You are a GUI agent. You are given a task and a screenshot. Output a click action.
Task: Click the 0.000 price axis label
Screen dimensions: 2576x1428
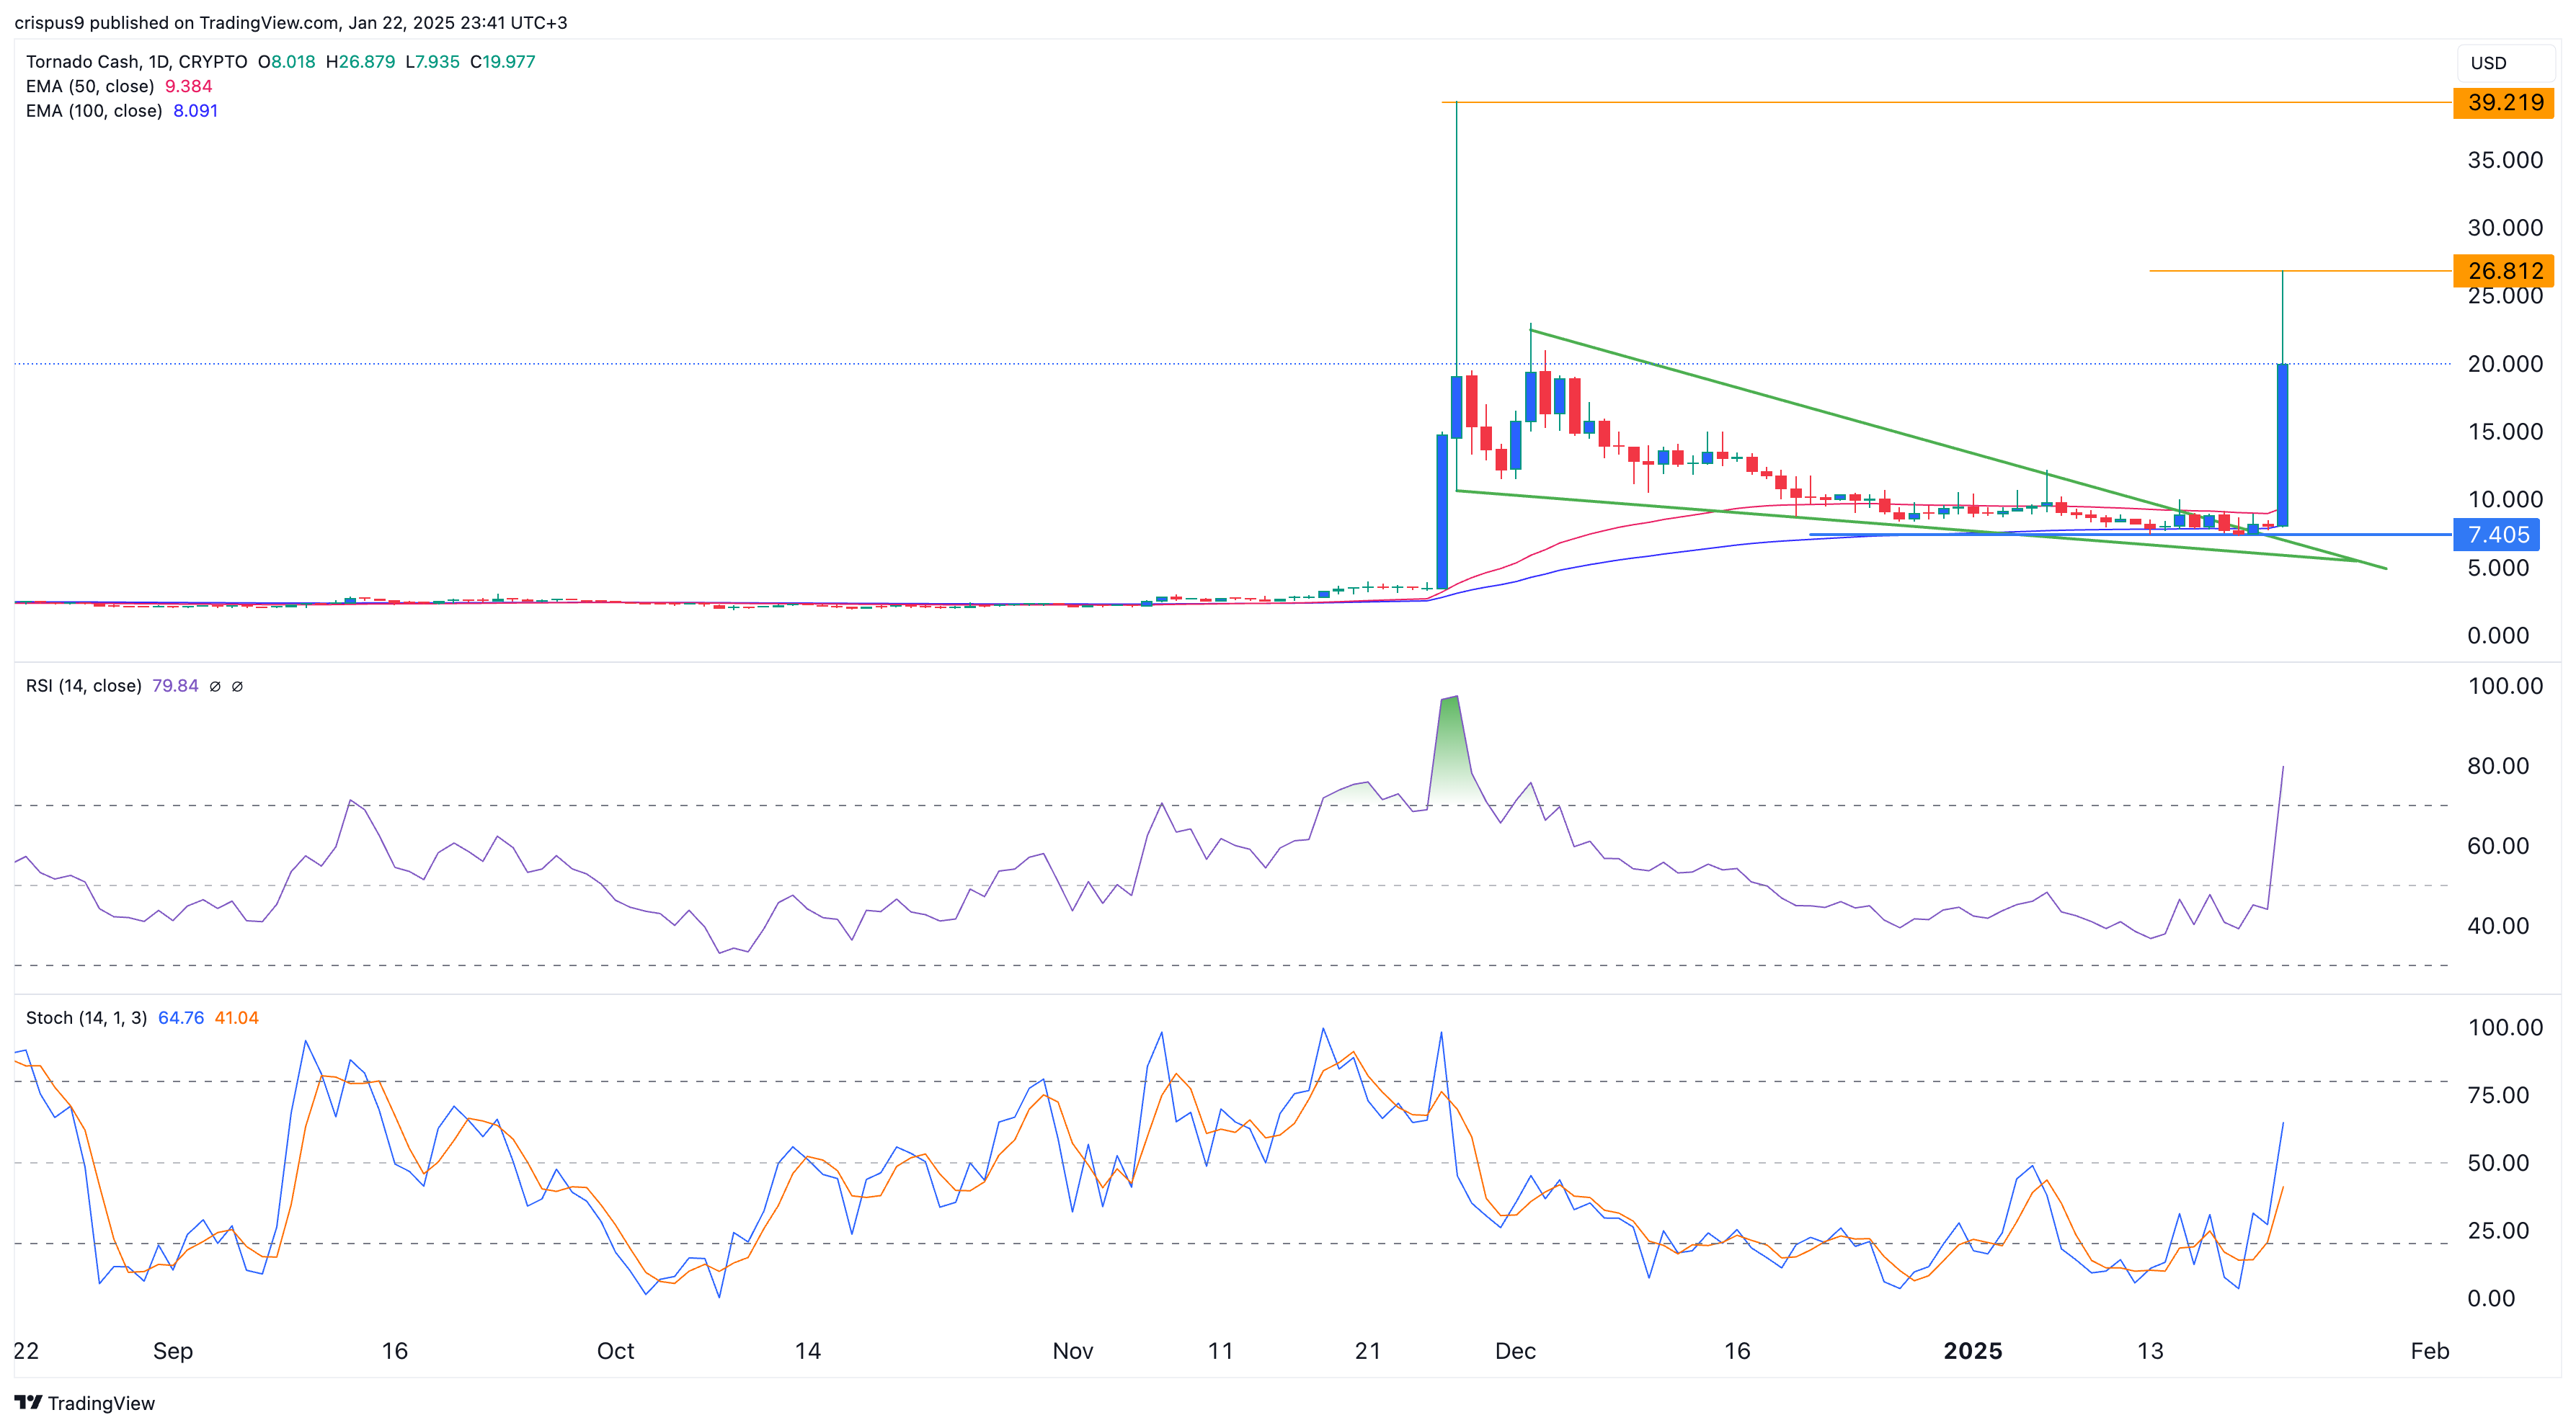coord(2498,635)
